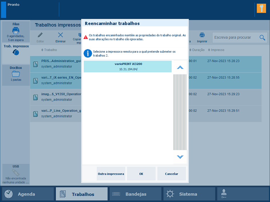Click the search magnifier icon
Viewport: 270px width, 202px height.
pyautogui.click(x=262, y=38)
